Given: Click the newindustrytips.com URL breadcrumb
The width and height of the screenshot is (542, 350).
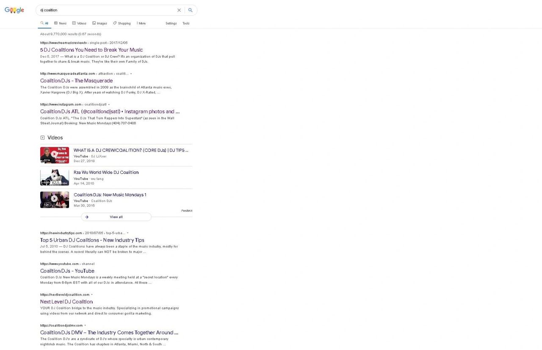Looking at the screenshot, I should click(x=83, y=233).
